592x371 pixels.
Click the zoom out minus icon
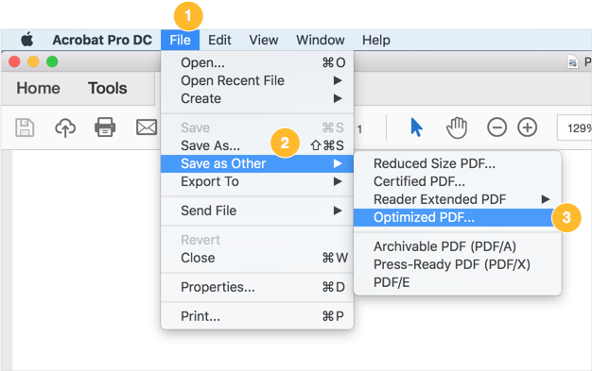[x=496, y=127]
